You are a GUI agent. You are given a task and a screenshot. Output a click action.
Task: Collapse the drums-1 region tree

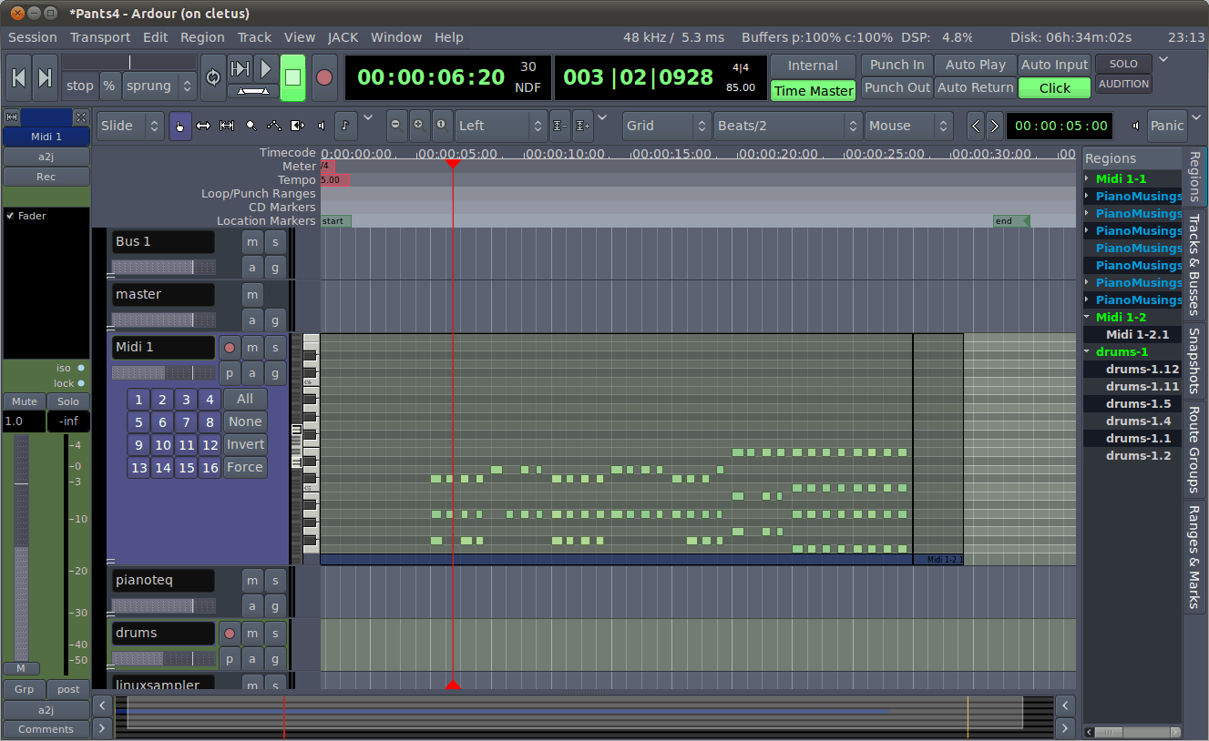(1088, 352)
